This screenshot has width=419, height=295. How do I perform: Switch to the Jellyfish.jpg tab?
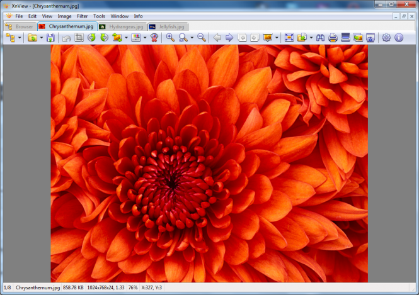(x=167, y=26)
